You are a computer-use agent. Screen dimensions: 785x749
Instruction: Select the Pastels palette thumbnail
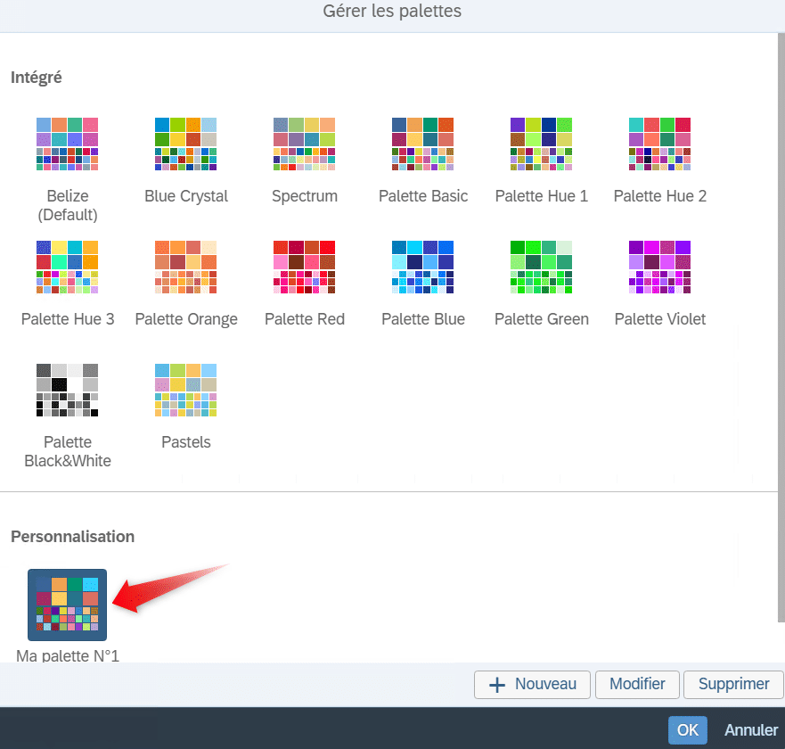(185, 391)
